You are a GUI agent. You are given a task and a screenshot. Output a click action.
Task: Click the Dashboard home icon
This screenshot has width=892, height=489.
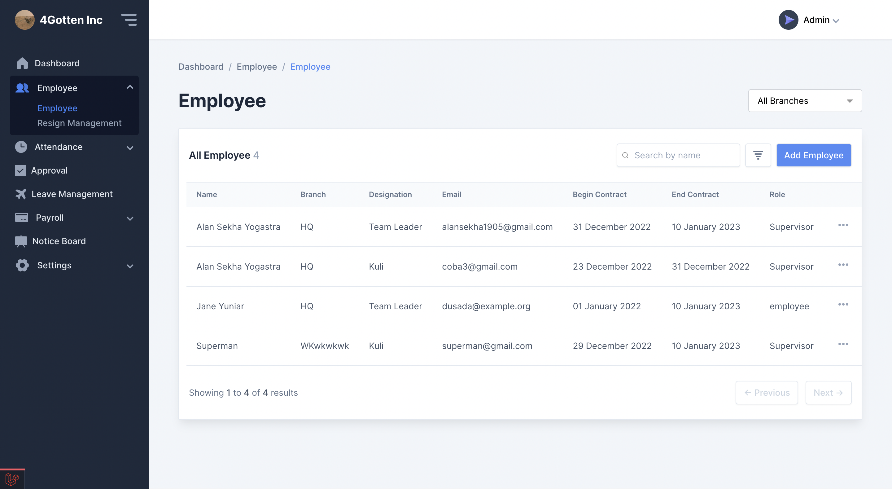click(x=22, y=63)
